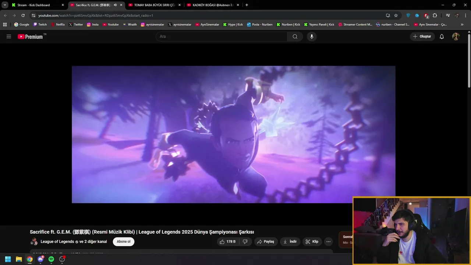The image size is (471, 265).
Task: Open League of Legends channel name link
Action: click(x=57, y=242)
